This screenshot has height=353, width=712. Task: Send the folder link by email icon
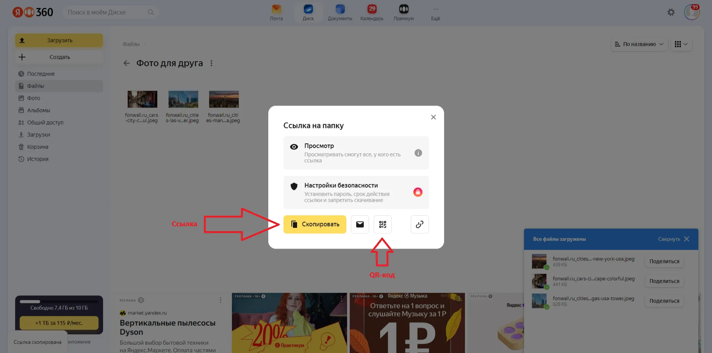(x=360, y=224)
